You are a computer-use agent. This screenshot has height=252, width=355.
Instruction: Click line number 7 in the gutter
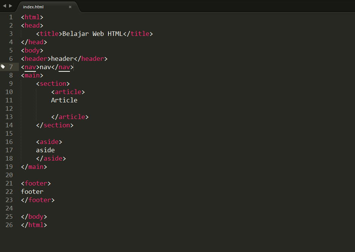11,67
